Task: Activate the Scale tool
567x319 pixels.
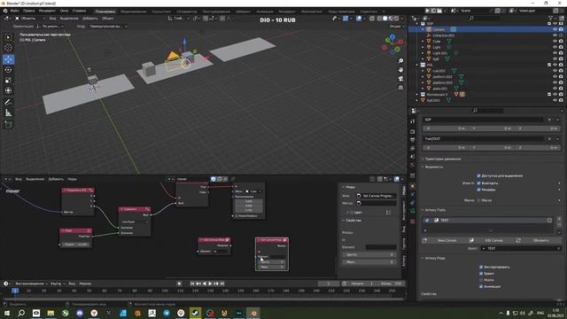Action: tap(8, 80)
